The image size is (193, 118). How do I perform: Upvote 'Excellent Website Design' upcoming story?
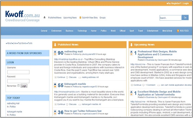(131, 92)
